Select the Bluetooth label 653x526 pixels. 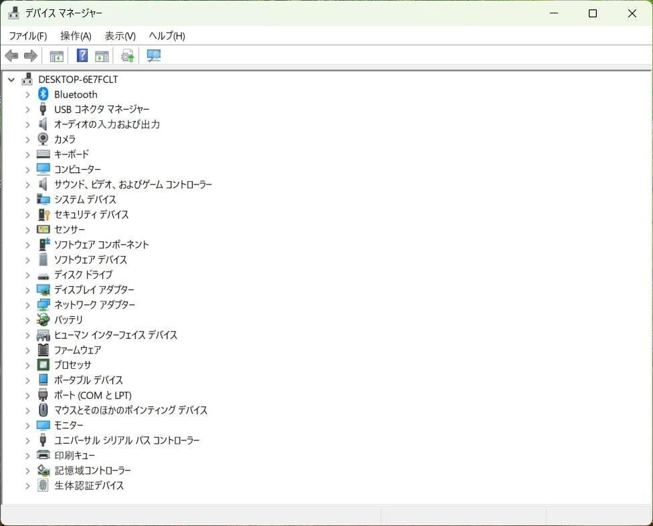point(76,94)
